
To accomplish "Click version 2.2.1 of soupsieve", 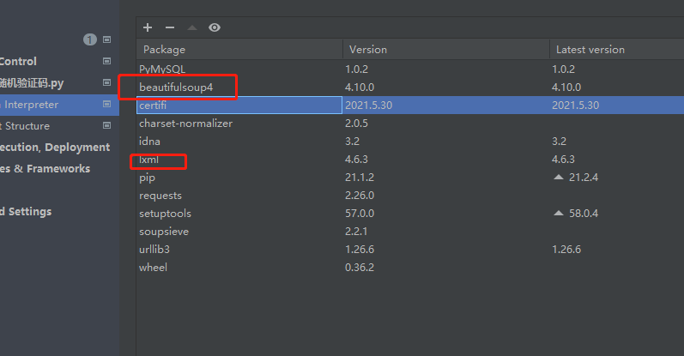I will (356, 232).
